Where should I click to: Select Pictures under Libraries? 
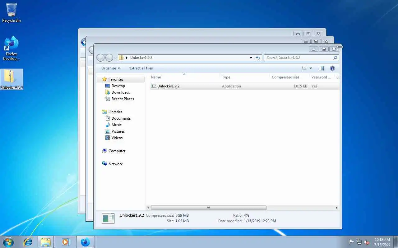[118, 131]
